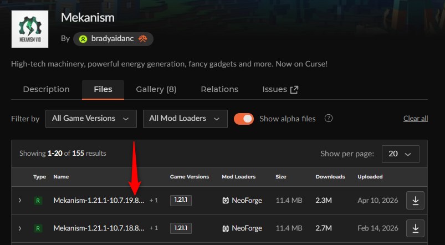Open file Mekanism-1.21.1-10.7.19.8
445x245 pixels.
pyautogui.click(x=99, y=201)
